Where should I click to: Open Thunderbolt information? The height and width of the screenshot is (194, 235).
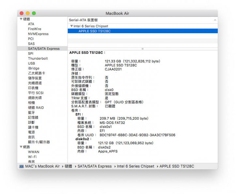[x=38, y=58]
